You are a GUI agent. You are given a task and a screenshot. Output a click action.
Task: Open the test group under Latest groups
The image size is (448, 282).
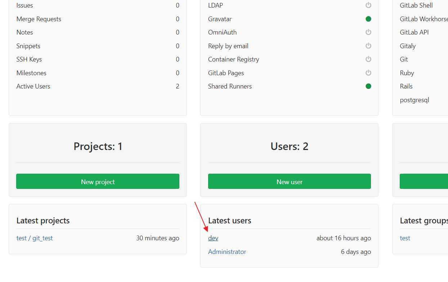click(x=405, y=238)
